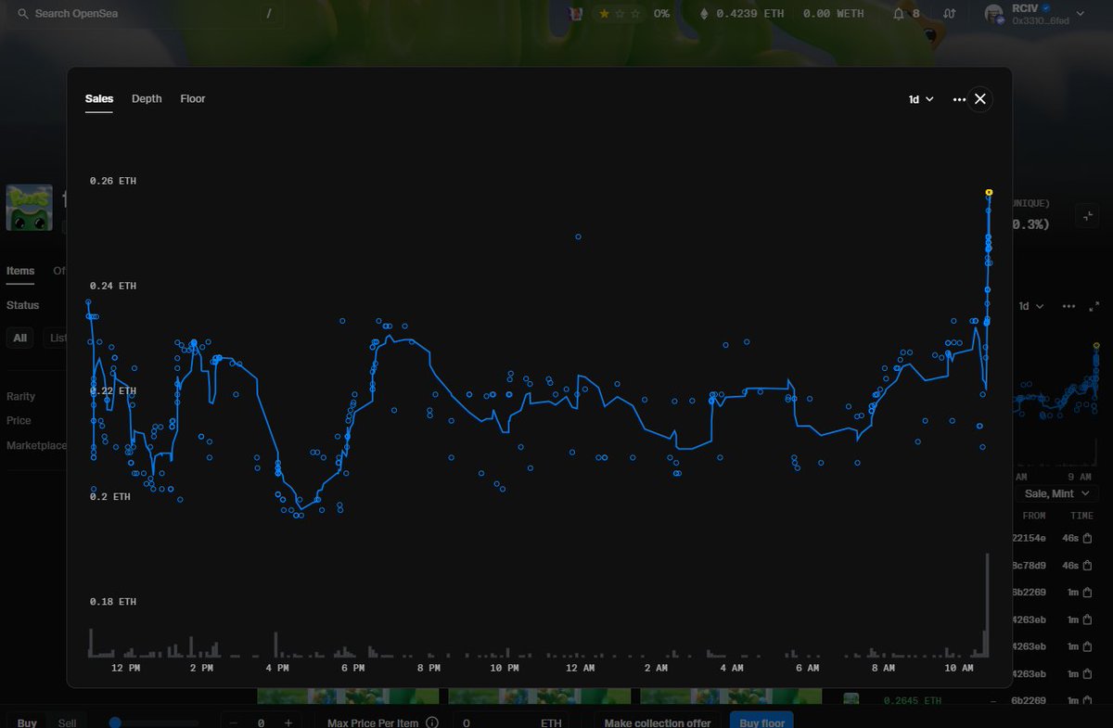Expand the Rarity filter
The height and width of the screenshot is (728, 1113).
coord(20,396)
